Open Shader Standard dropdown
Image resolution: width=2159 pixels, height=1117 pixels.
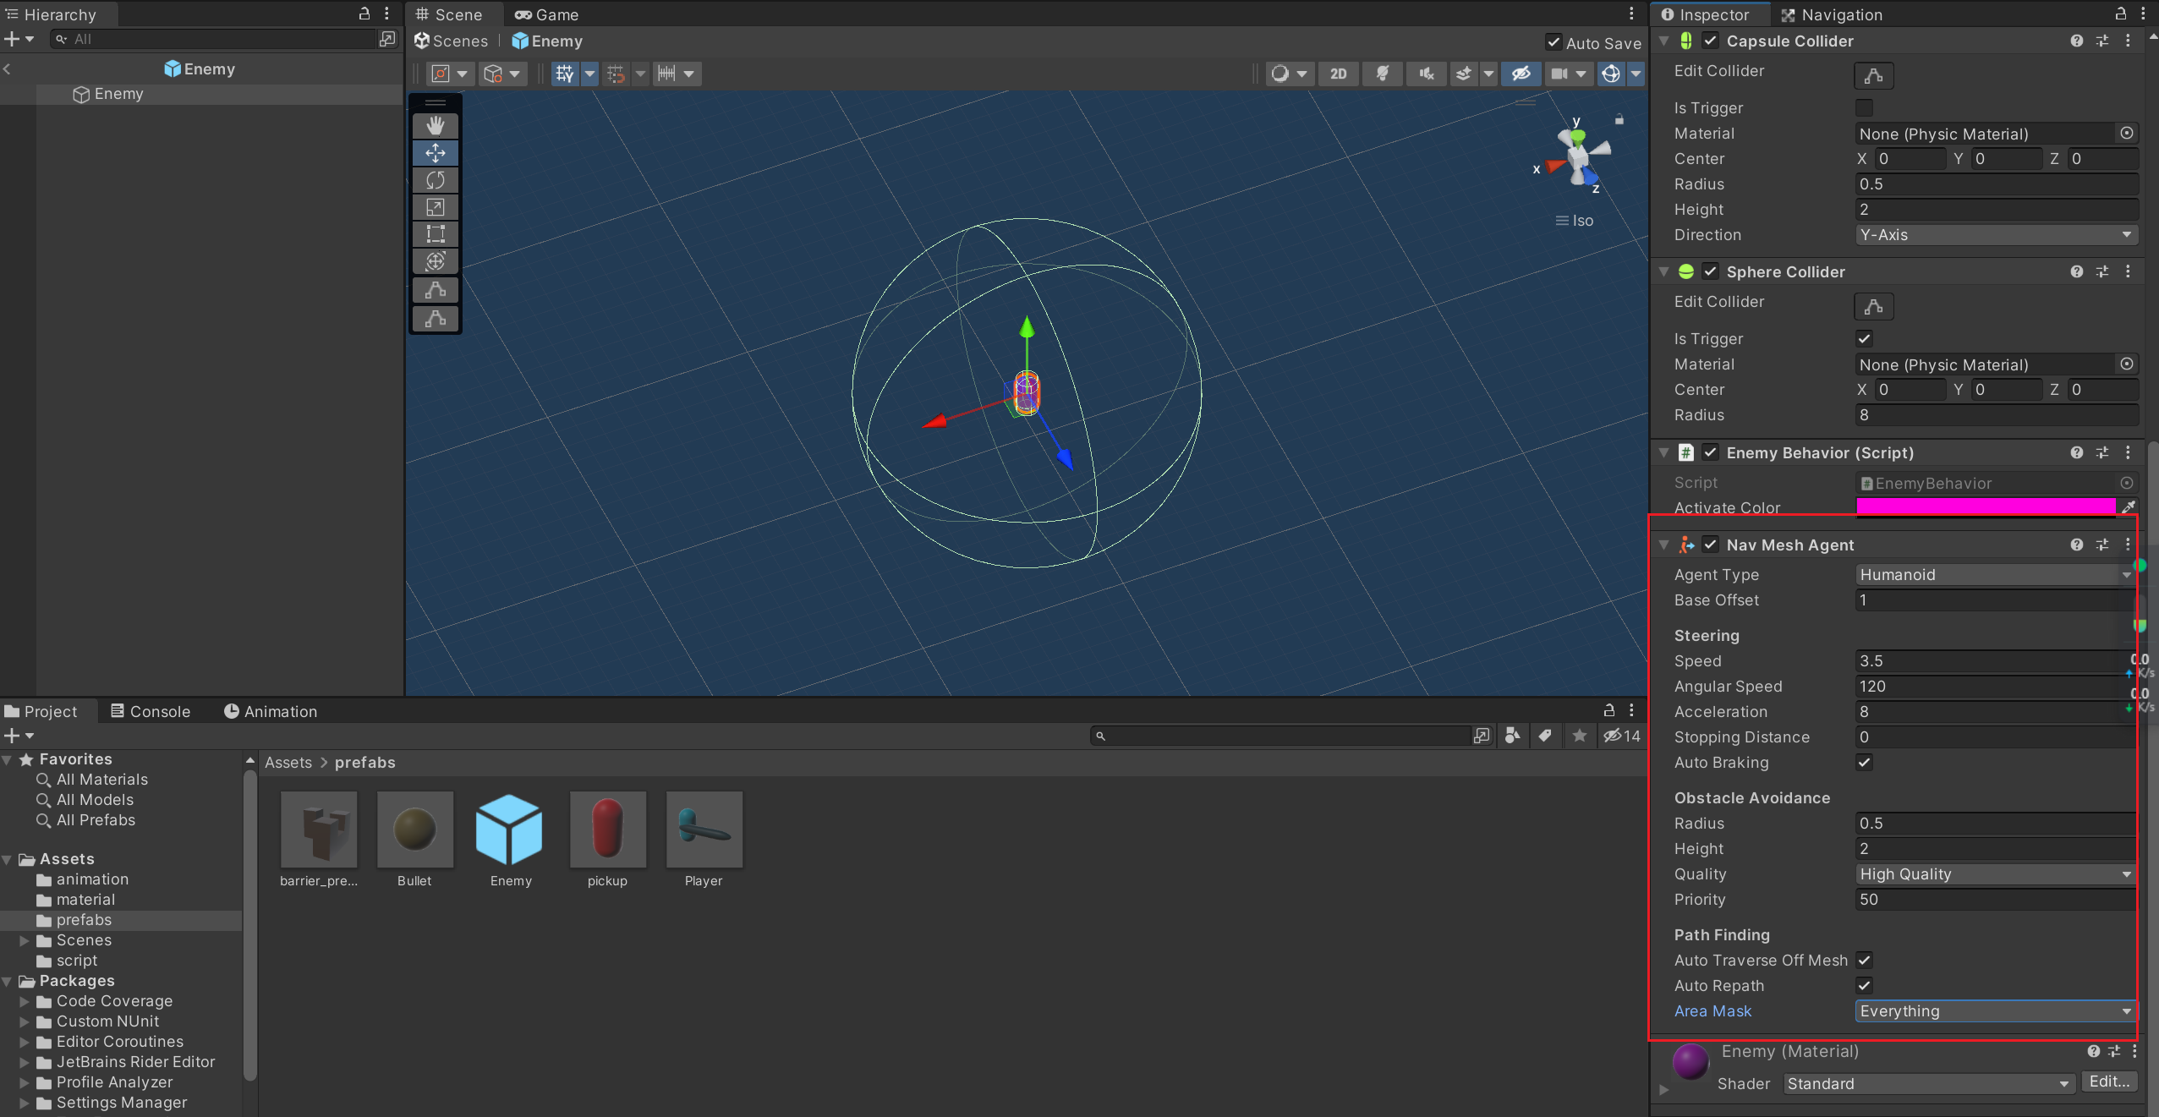(x=1929, y=1084)
